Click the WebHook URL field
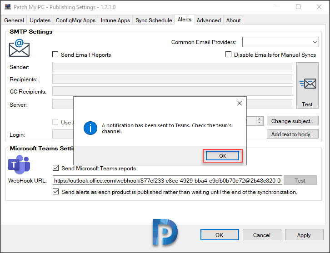The image size is (330, 253). tap(167, 180)
